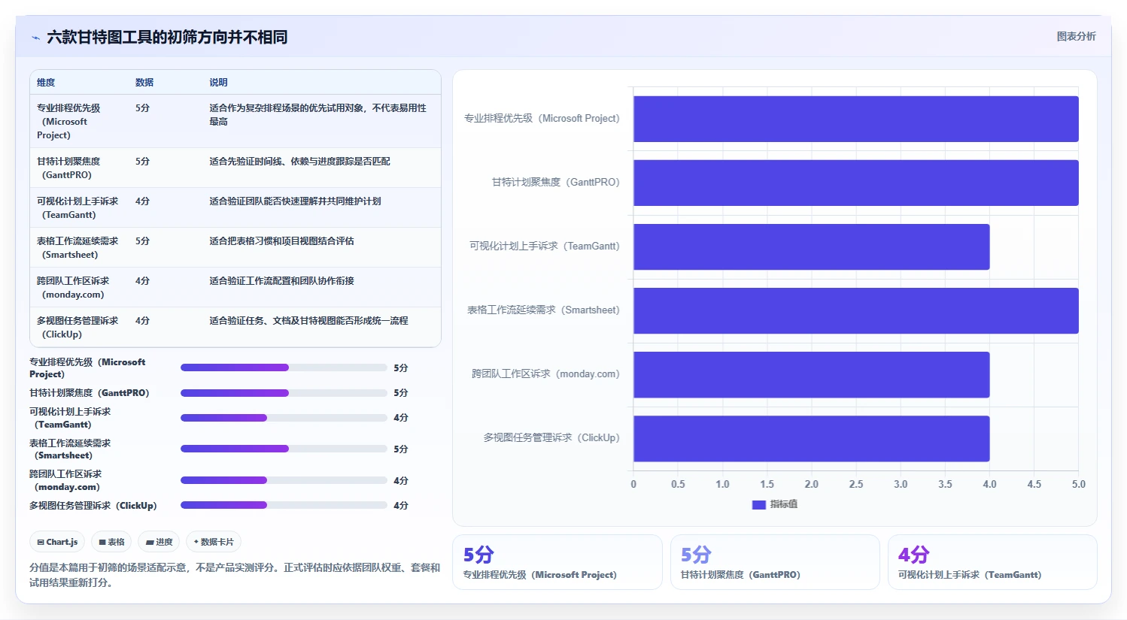
Task: Click the GanttPRO progress bar
Action: click(x=284, y=393)
